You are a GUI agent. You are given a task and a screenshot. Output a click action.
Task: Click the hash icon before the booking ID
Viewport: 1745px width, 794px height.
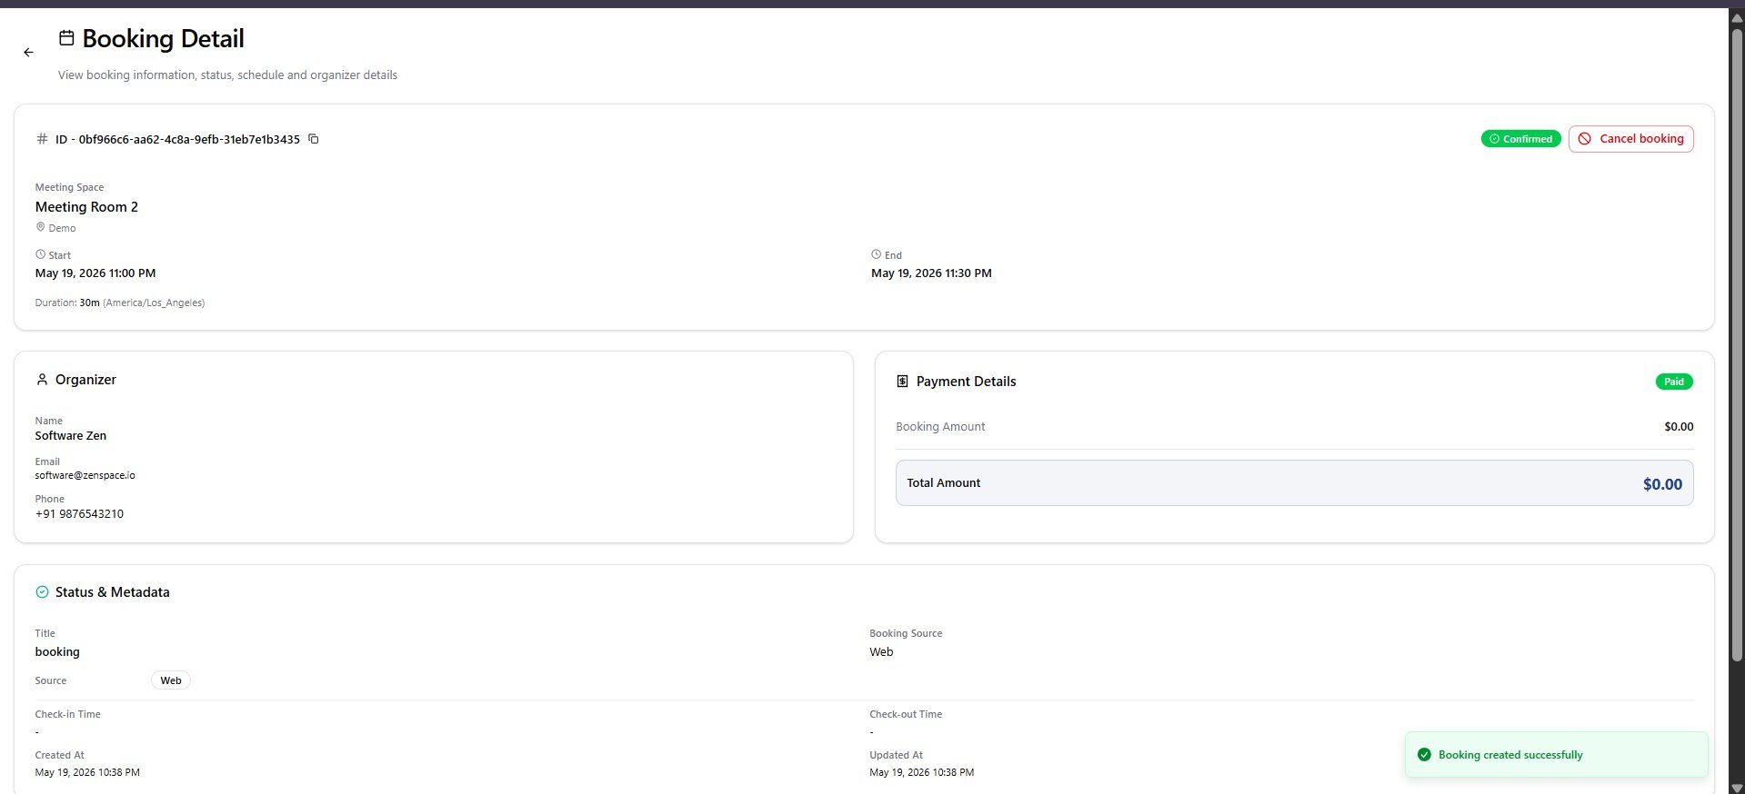pyautogui.click(x=42, y=139)
